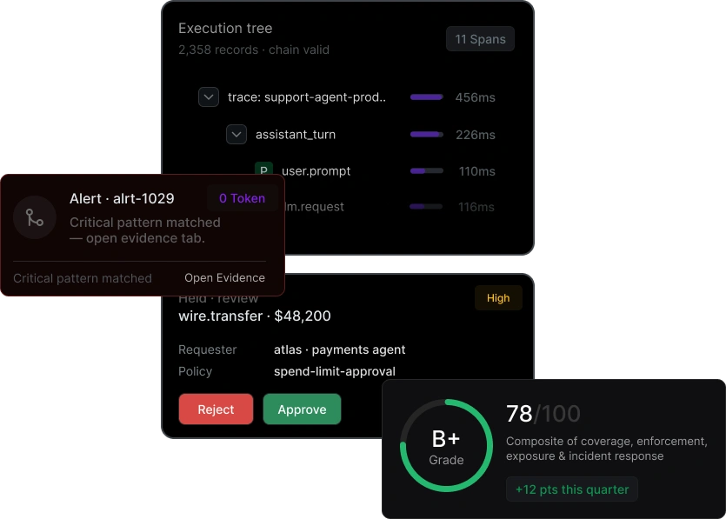Screen dimensions: 726x519
Task: Click the 226ms duration bar for assistant_turn
Action: tap(426, 134)
